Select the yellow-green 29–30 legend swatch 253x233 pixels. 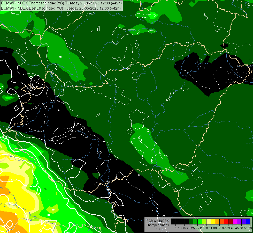pos(204,221)
